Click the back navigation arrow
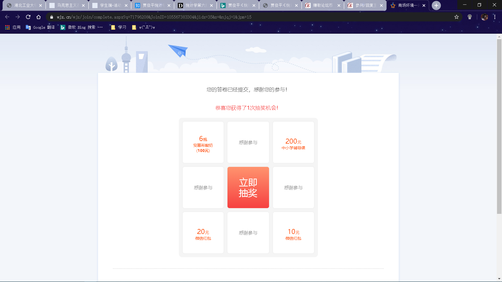The width and height of the screenshot is (502, 282). [x=7, y=17]
